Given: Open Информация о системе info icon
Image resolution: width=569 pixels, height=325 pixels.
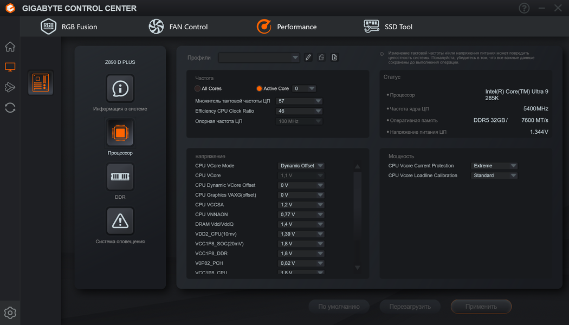Looking at the screenshot, I should click(120, 88).
